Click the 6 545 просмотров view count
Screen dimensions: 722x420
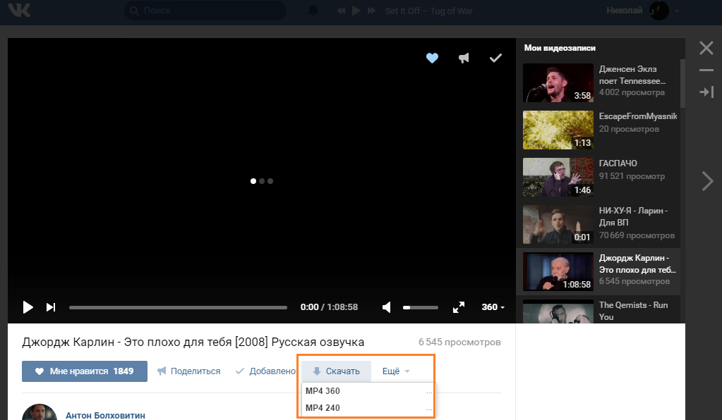point(459,342)
